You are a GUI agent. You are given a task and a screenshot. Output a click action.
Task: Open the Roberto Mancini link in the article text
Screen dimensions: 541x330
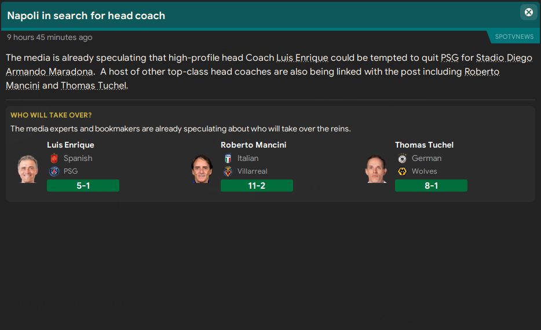coord(482,72)
